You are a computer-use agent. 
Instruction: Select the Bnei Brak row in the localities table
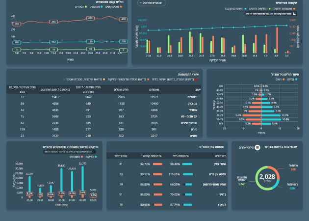(104, 104)
